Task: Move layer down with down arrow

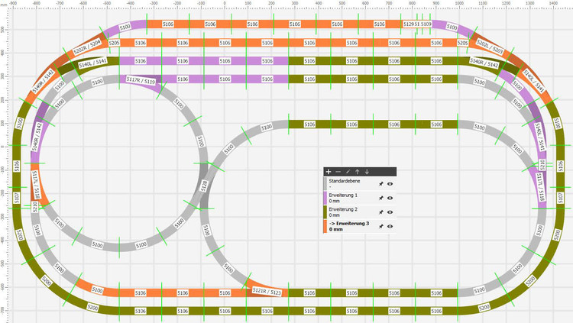Action: point(367,172)
